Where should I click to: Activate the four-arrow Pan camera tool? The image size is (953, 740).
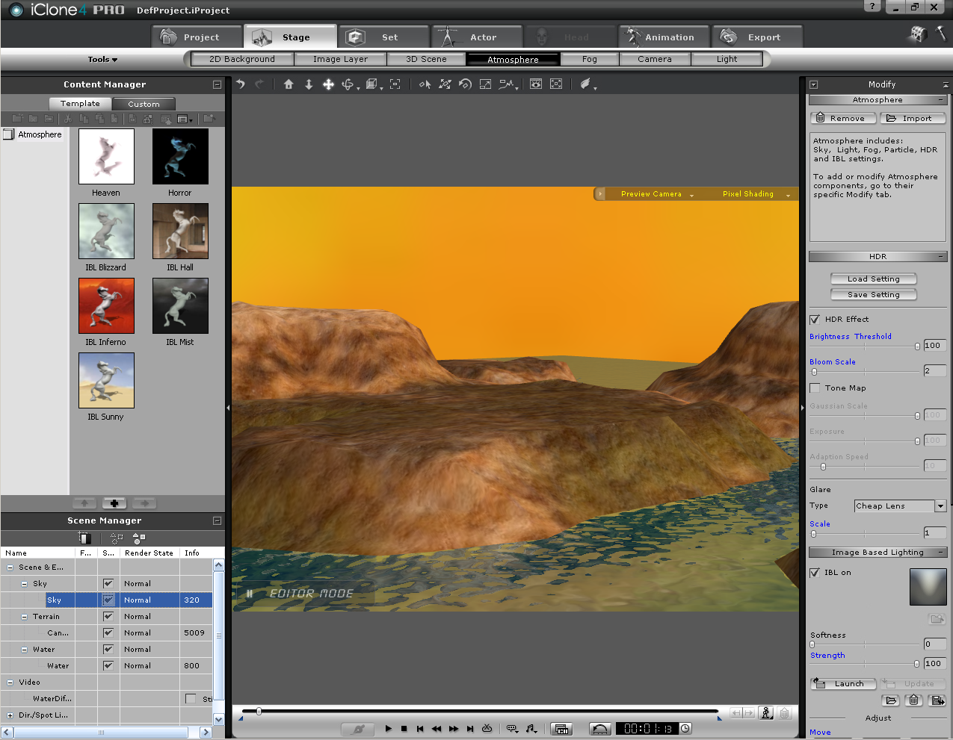[x=328, y=84]
